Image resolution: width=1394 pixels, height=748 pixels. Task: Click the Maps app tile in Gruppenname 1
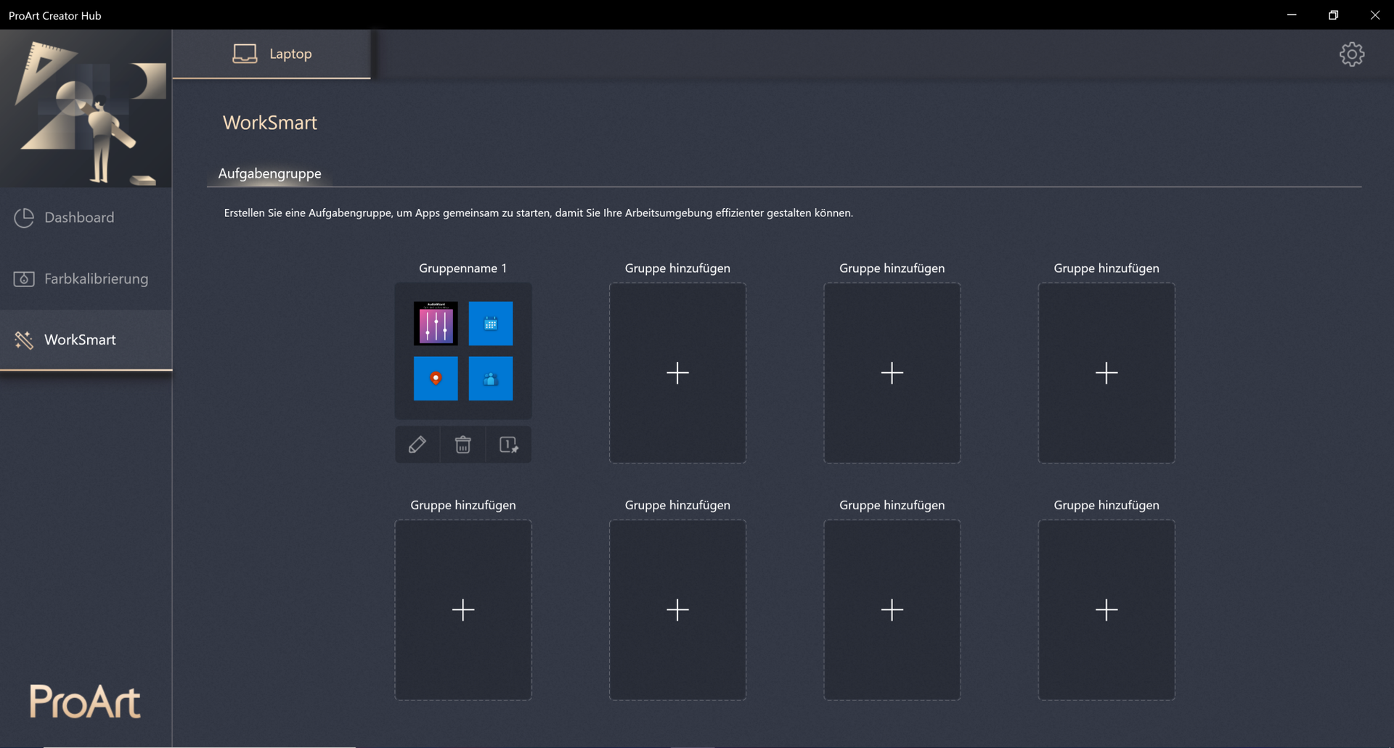coord(436,378)
